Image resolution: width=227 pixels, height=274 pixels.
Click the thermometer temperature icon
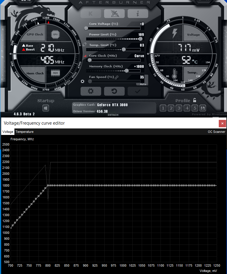(x=174, y=74)
